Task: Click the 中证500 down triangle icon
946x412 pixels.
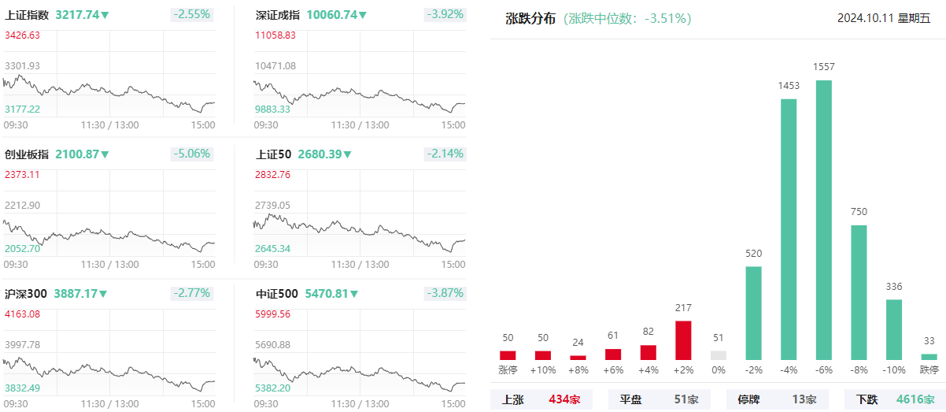Action: coord(354,294)
